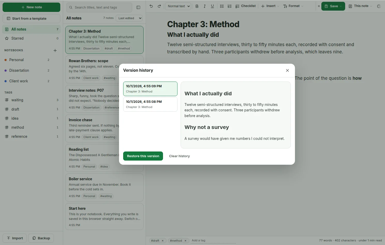Insert a bulleted list
385x245 pixels.
pyautogui.click(x=222, y=6)
